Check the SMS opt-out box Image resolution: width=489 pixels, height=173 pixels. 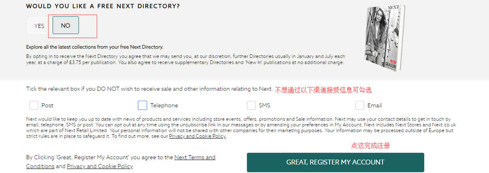[251, 105]
